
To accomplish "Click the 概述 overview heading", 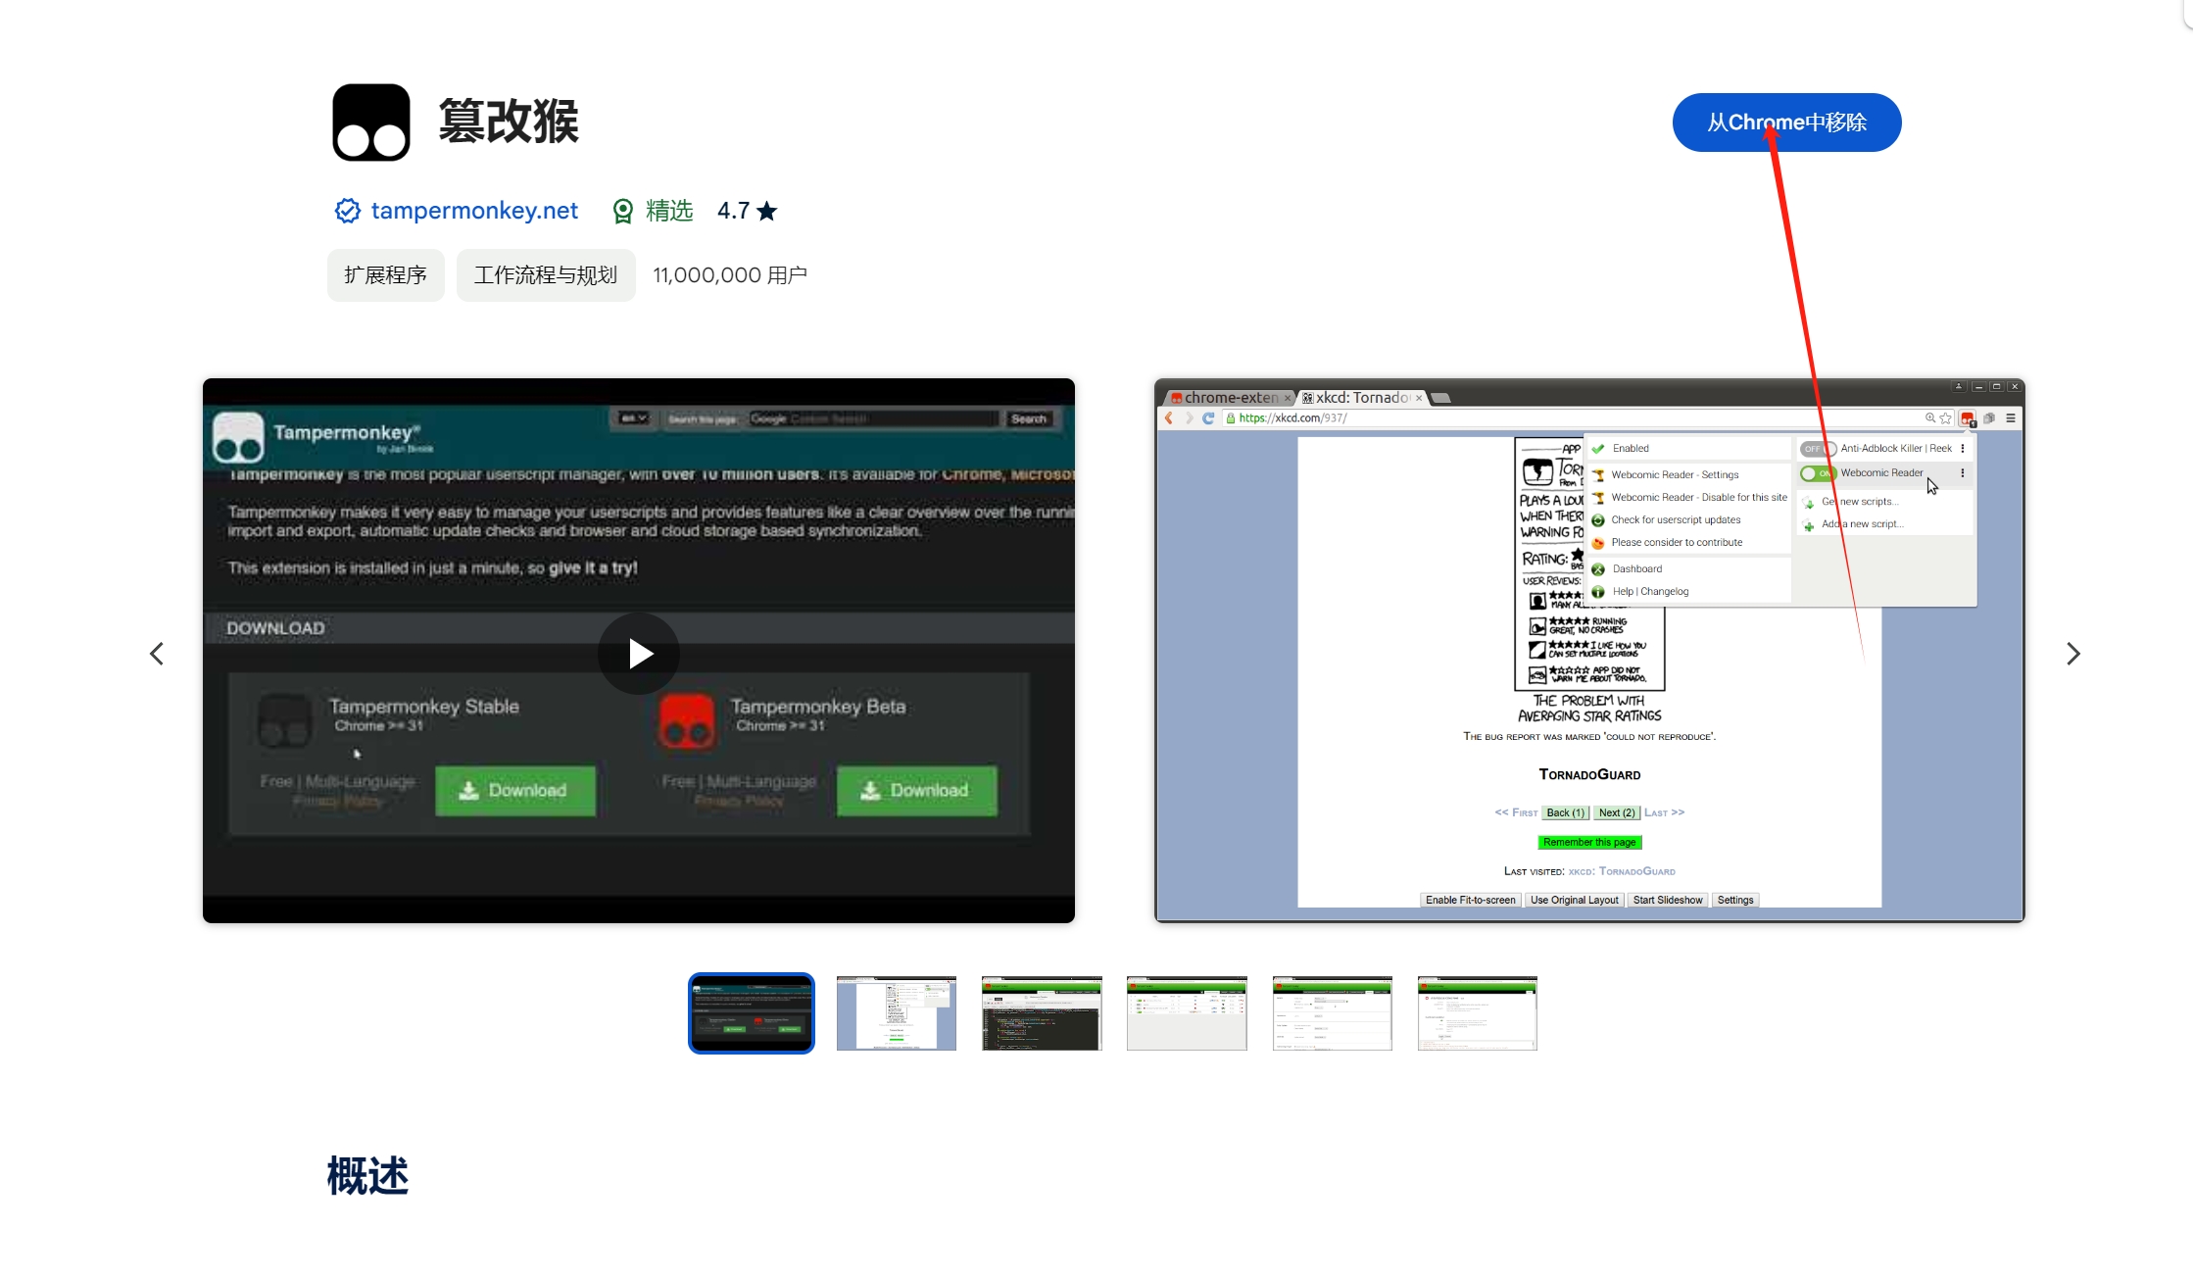I will [367, 1175].
